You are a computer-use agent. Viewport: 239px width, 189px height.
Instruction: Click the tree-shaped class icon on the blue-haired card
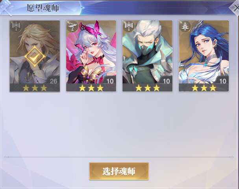185,27
